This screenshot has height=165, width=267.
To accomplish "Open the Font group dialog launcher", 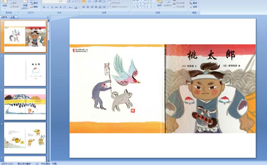I will [79, 13].
